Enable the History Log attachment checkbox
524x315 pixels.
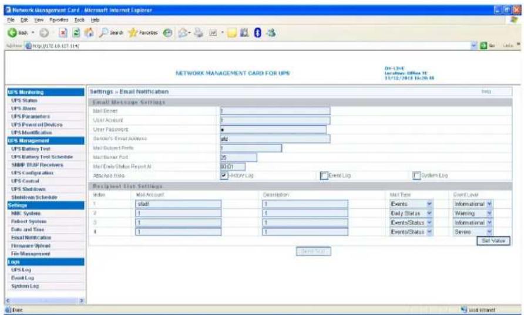(224, 175)
